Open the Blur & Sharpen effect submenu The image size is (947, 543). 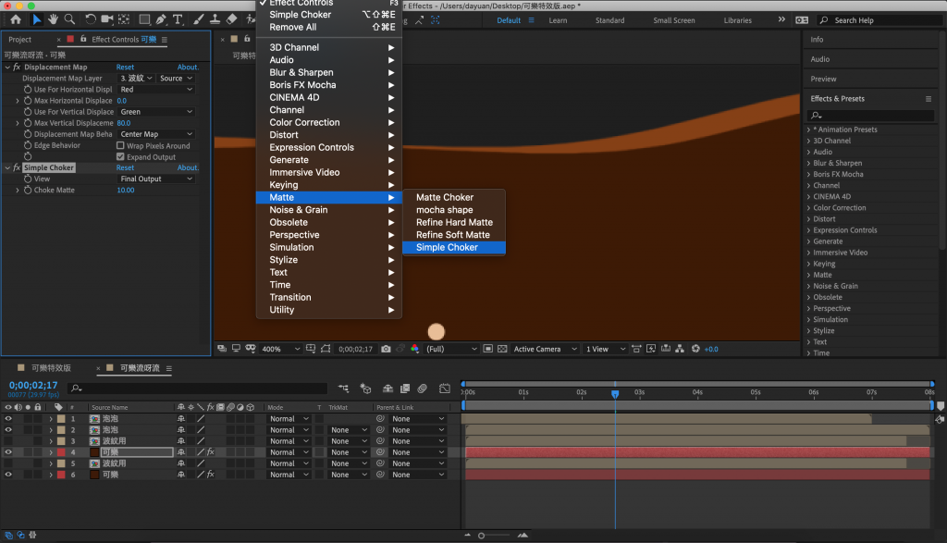[328, 72]
